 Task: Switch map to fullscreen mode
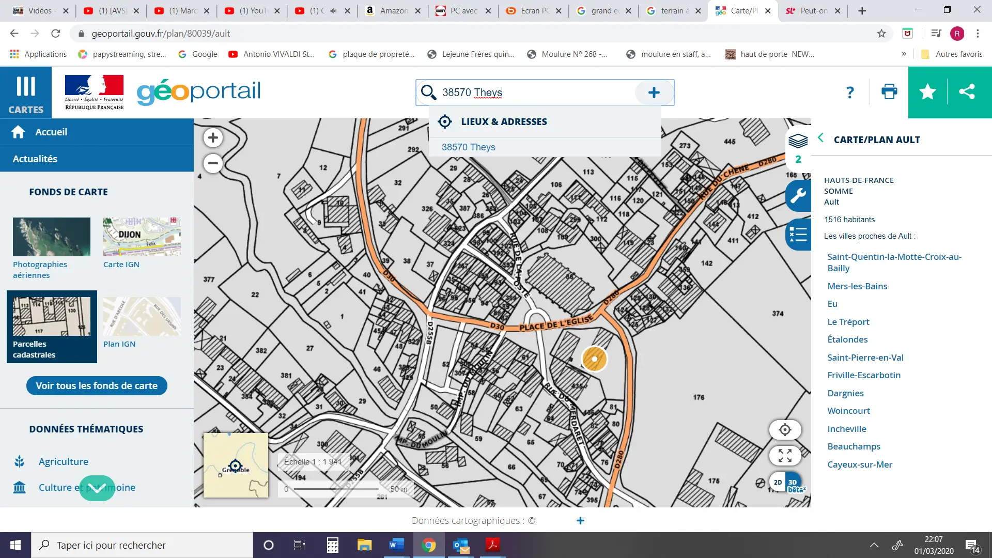[785, 456]
